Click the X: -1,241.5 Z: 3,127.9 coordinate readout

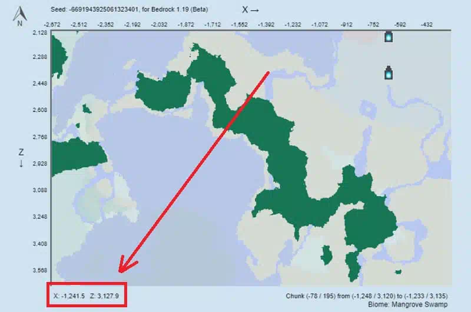86,296
